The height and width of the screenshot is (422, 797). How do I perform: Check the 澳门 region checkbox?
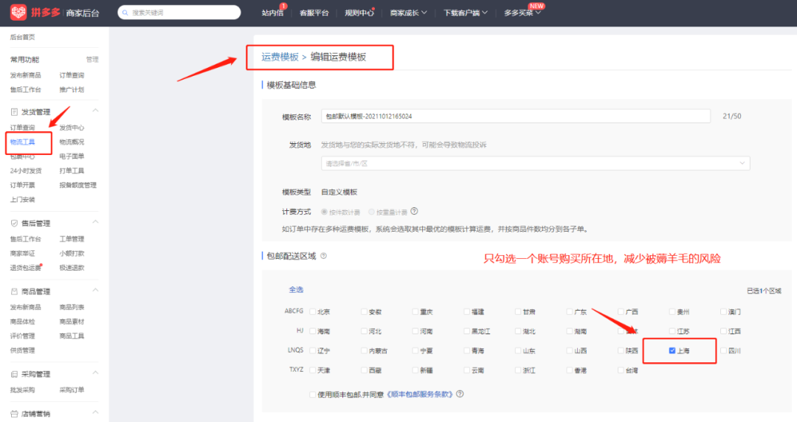(723, 311)
